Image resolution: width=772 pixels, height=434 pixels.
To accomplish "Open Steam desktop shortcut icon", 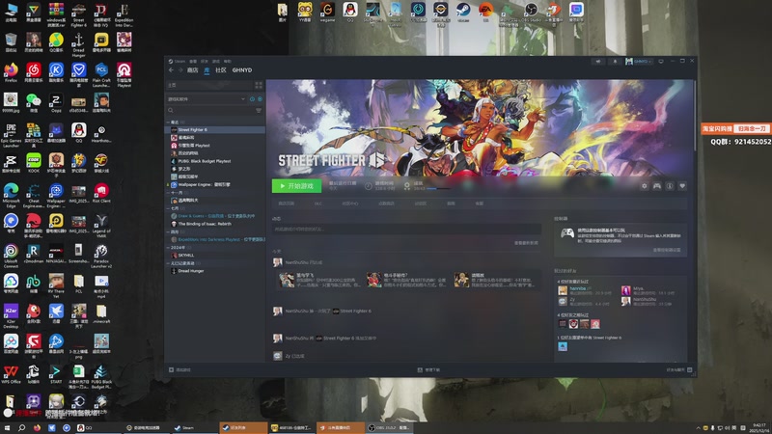I will (463, 13).
